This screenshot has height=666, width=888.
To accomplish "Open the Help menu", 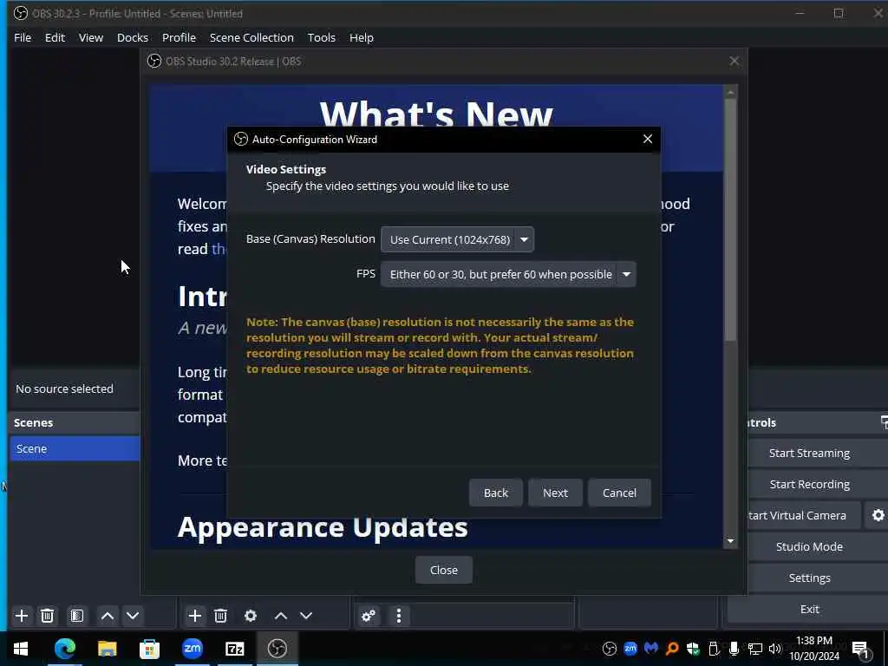I will [362, 37].
